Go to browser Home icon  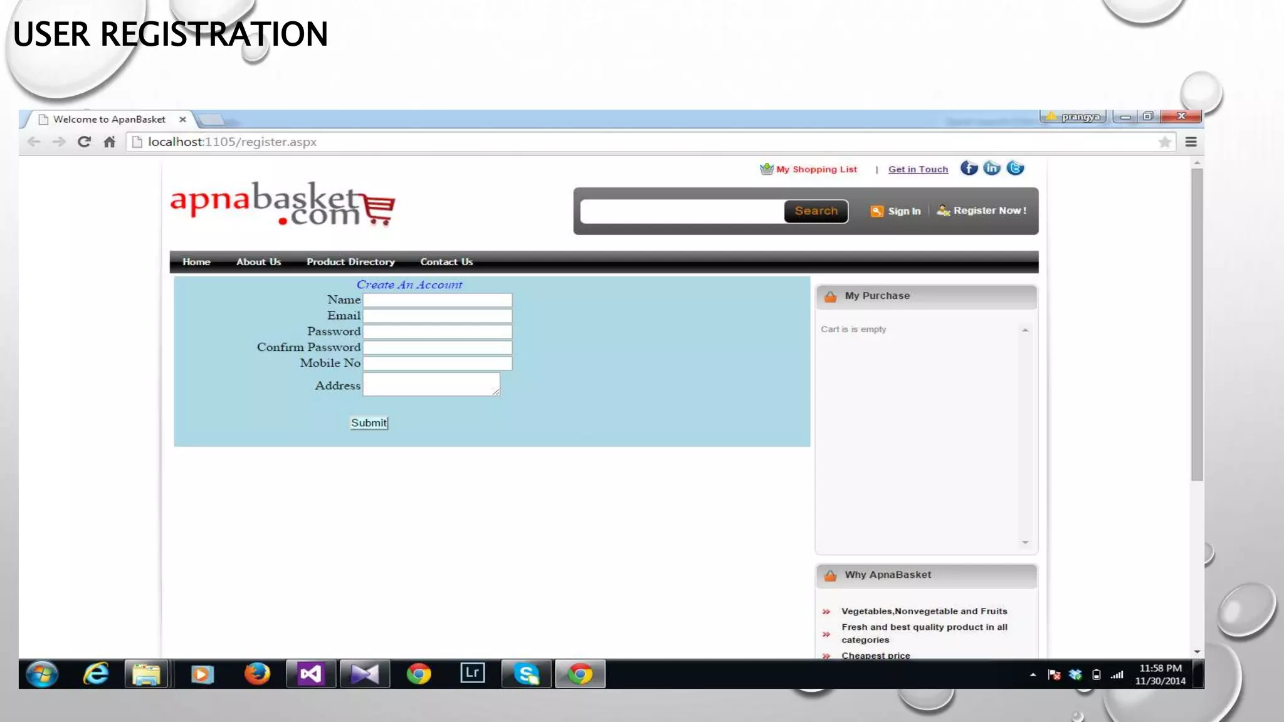110,142
